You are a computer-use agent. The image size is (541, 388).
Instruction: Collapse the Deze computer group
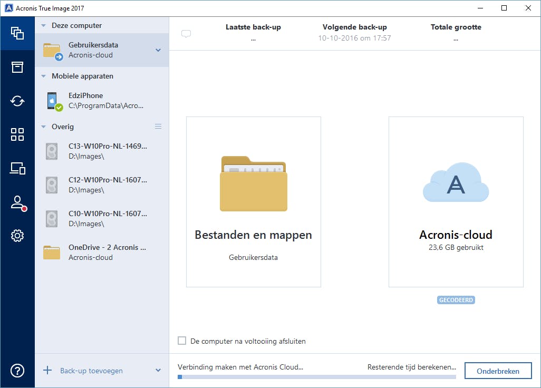(x=43, y=25)
